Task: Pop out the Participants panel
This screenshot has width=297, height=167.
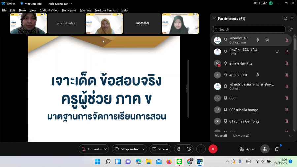Action: (285, 19)
